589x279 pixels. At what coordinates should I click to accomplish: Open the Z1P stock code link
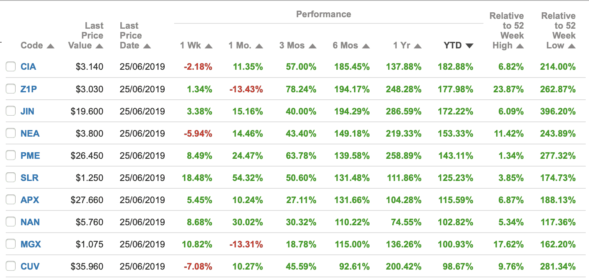[x=29, y=89]
